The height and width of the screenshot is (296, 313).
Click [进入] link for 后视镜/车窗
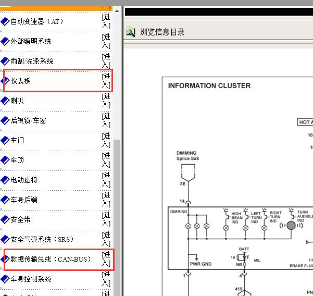click(106, 120)
